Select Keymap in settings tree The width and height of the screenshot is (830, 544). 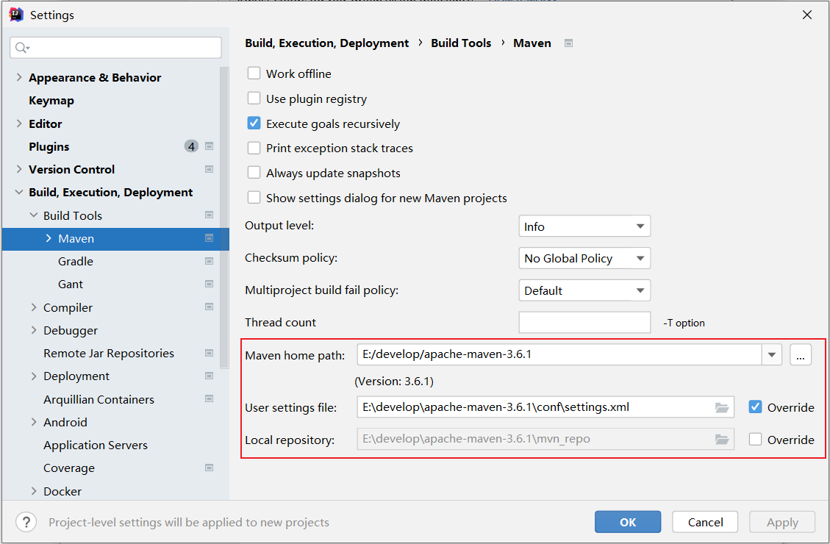[51, 101]
